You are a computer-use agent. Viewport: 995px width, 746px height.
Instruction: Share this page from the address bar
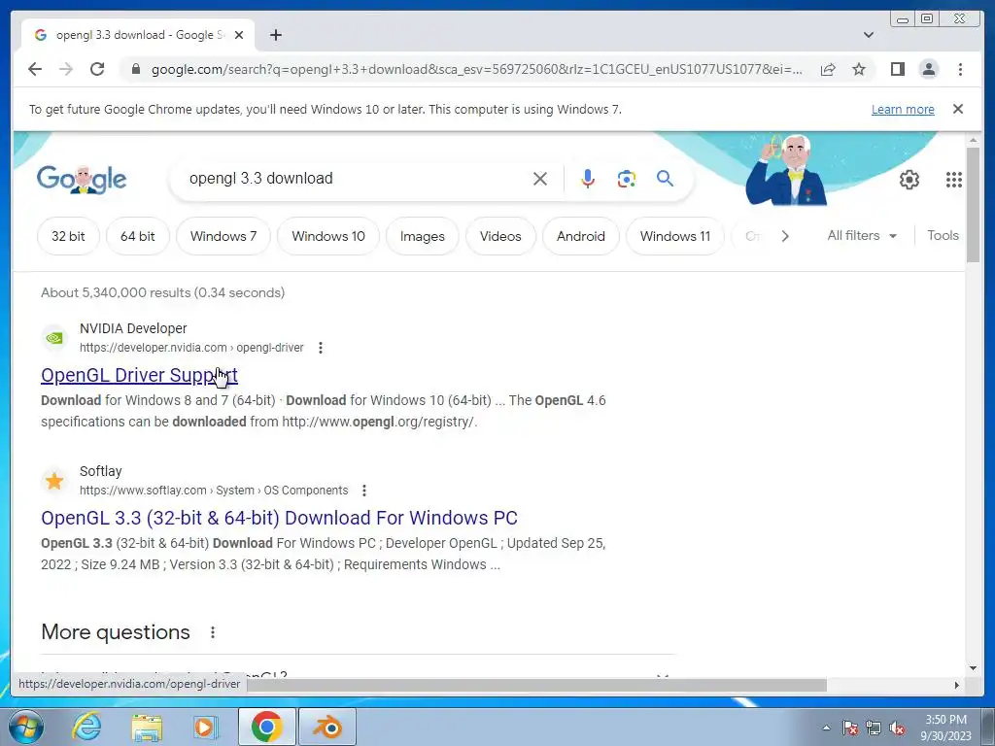tap(828, 69)
